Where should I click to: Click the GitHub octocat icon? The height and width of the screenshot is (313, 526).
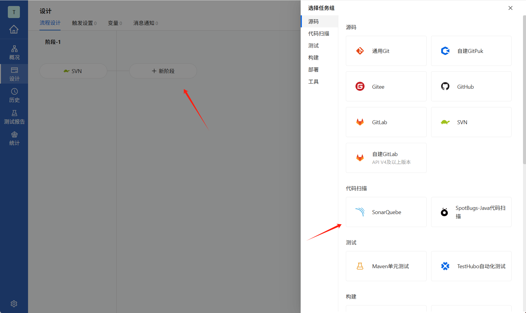click(445, 87)
